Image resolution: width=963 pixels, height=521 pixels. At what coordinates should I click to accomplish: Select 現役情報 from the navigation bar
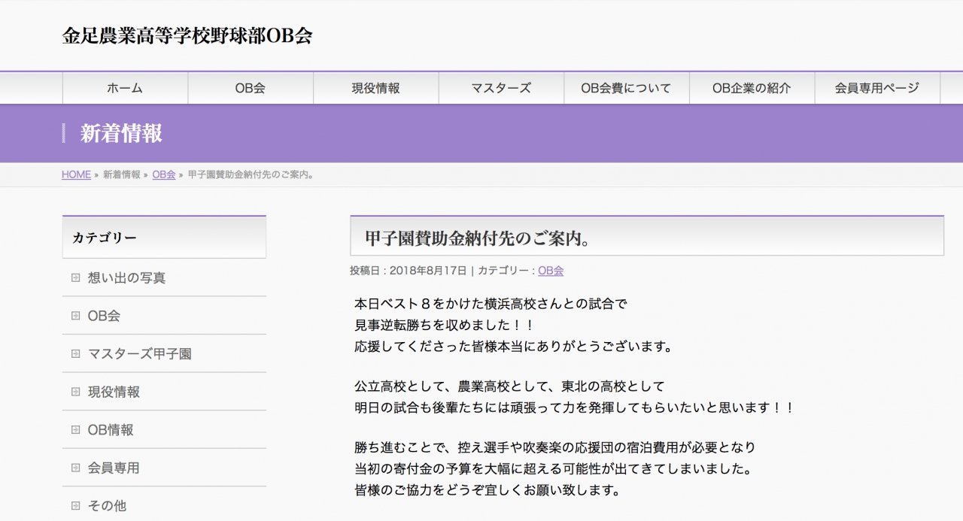point(375,88)
